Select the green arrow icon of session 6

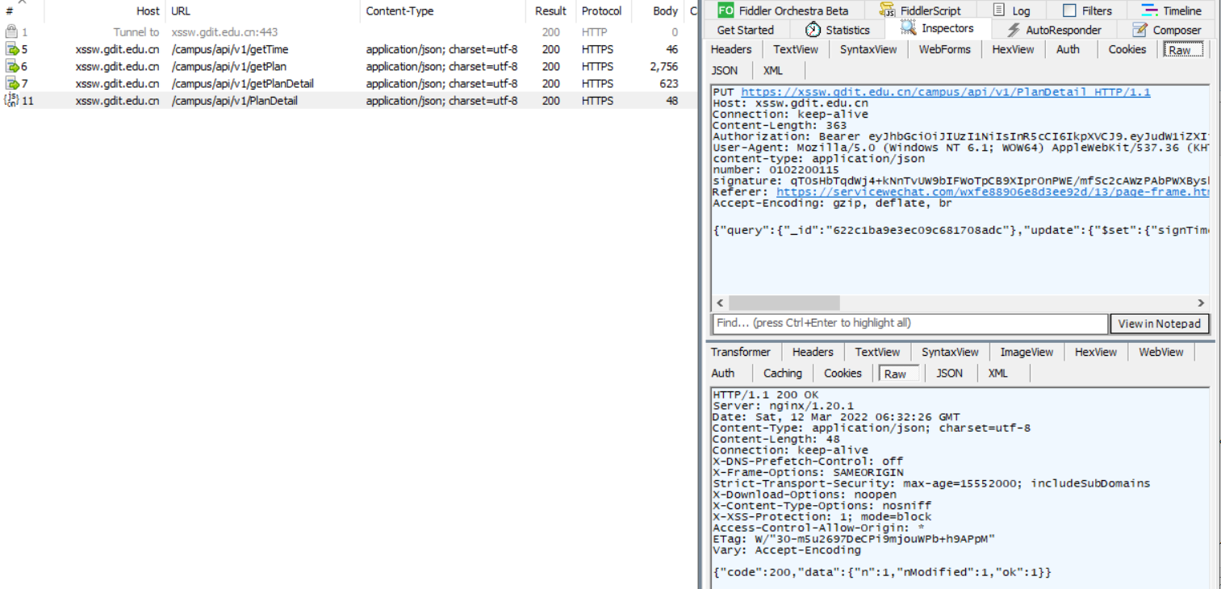[12, 66]
